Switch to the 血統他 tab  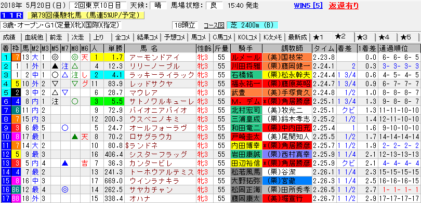coord(32,37)
